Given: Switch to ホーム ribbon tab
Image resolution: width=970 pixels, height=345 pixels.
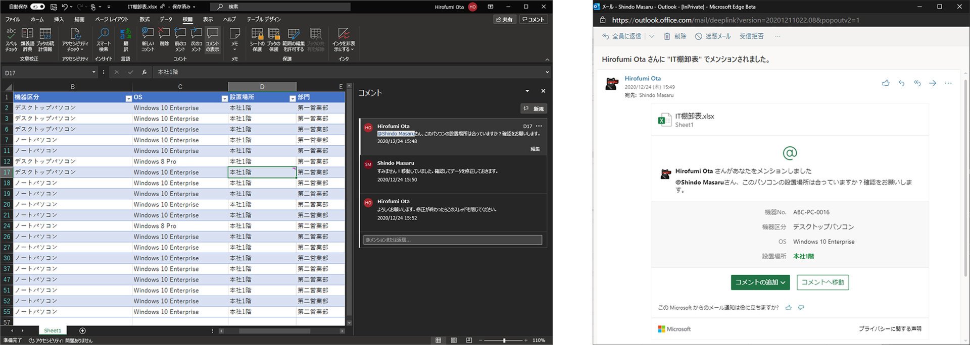Looking at the screenshot, I should click(37, 19).
